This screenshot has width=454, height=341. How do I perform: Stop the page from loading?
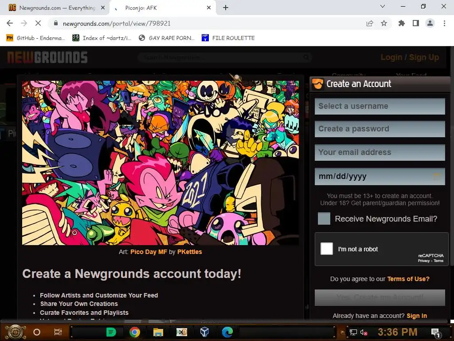[38, 23]
